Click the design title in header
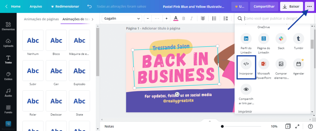The width and height of the screenshot is (316, 131). coord(193,6)
